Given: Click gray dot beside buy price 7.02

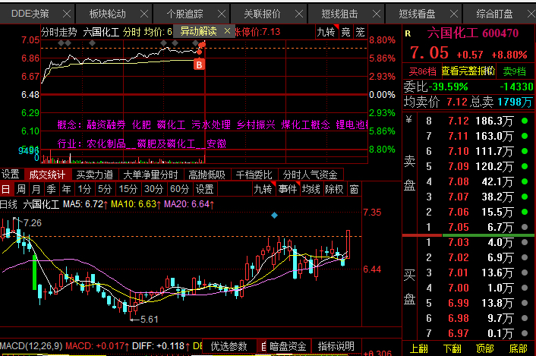Looking at the screenshot, I should [x=525, y=257].
